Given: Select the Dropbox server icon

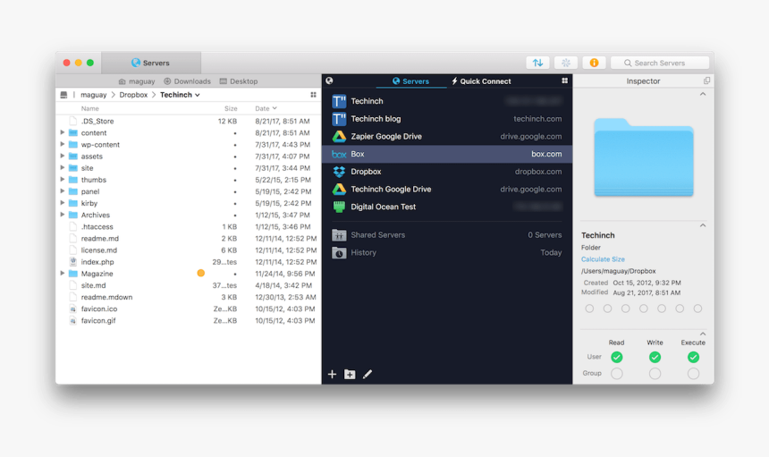Looking at the screenshot, I should (x=339, y=172).
